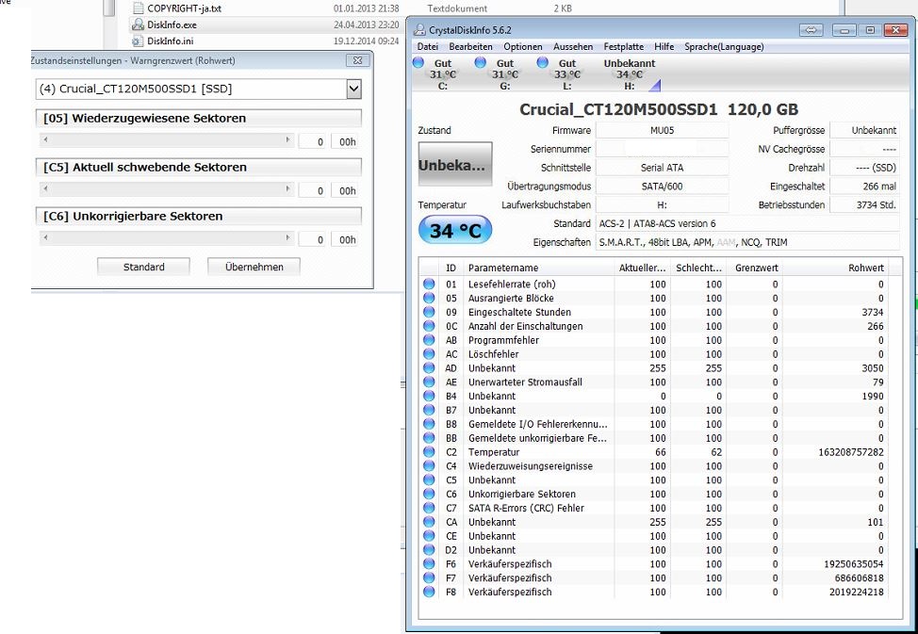Click status orb of row C6 Unkorrigierbare Sektoren
Viewport: 918px width, 634px height.
429,494
